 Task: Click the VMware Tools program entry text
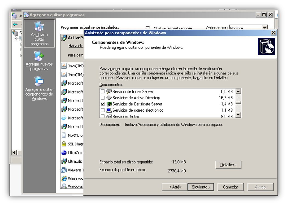[x=75, y=170]
